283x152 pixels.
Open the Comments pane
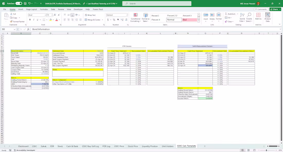click(261, 9)
